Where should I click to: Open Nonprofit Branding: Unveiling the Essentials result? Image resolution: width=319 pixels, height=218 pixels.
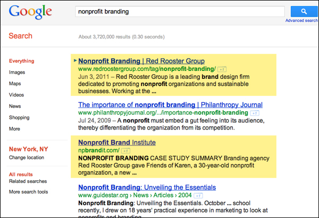tap(147, 187)
